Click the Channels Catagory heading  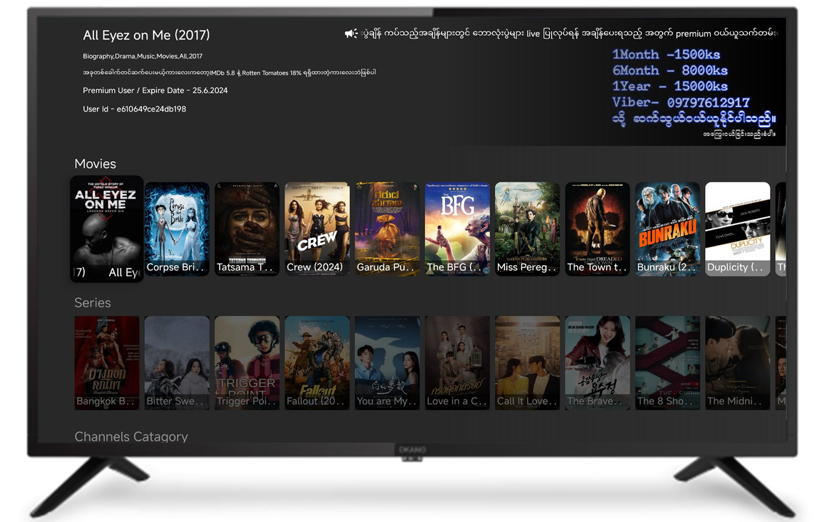[131, 436]
